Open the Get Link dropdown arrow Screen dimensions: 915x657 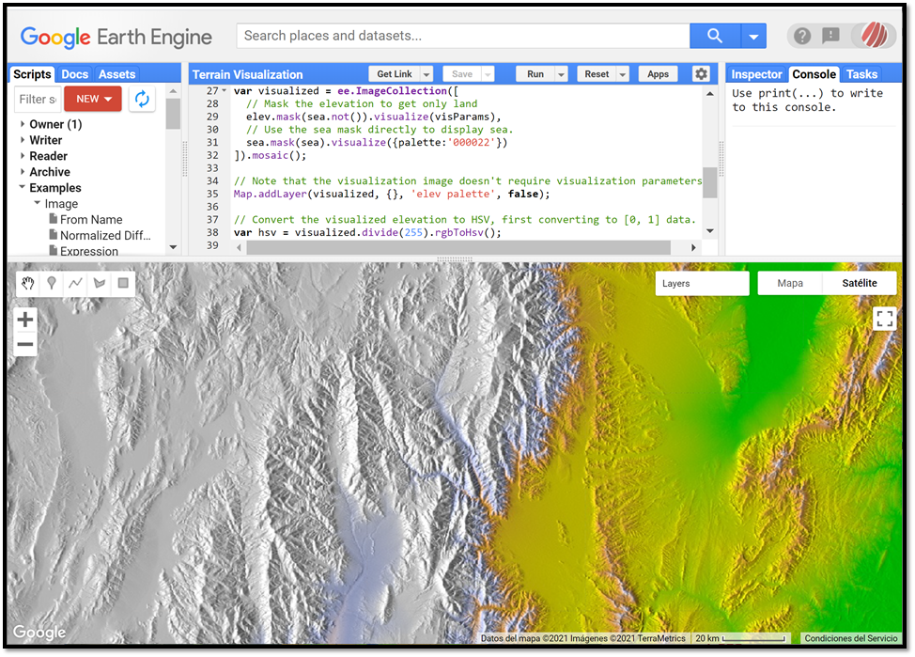click(426, 74)
